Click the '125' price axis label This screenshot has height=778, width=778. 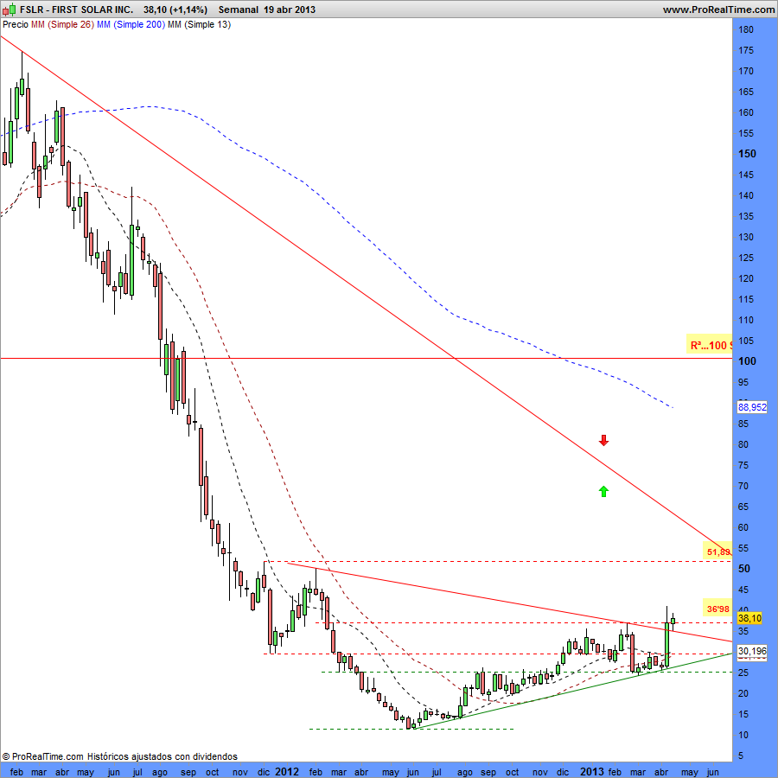[745, 258]
